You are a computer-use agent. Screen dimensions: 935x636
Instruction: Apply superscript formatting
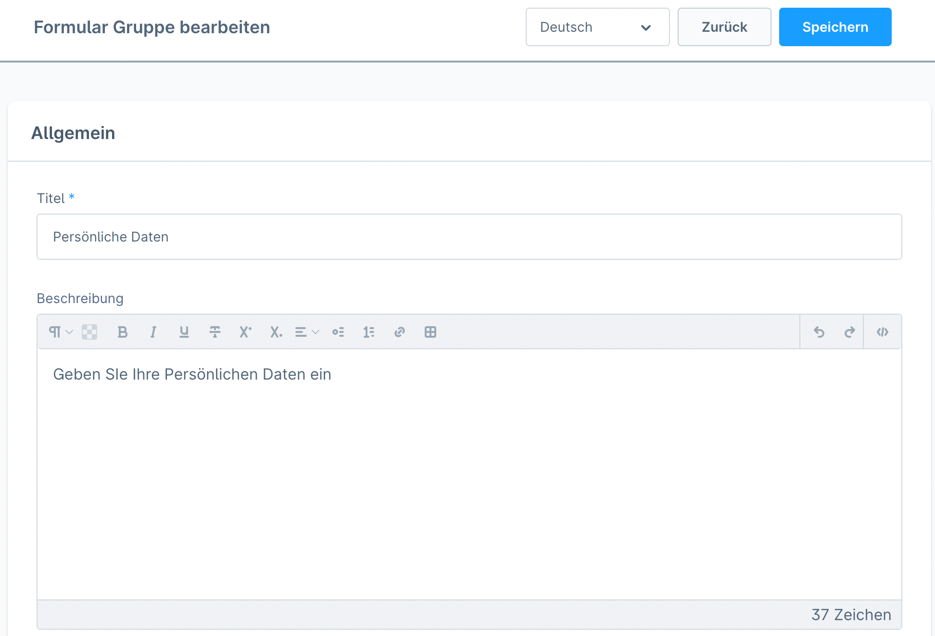point(245,332)
